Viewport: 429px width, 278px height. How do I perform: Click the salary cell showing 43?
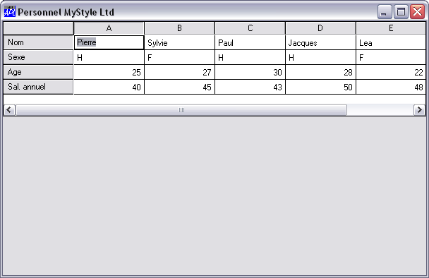pyautogui.click(x=250, y=87)
